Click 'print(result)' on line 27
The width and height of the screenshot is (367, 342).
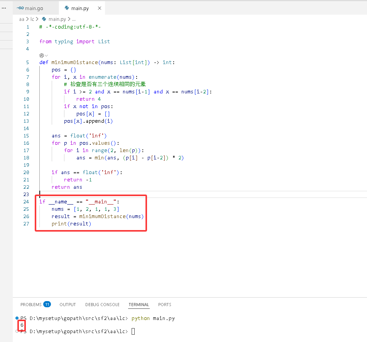coord(71,224)
